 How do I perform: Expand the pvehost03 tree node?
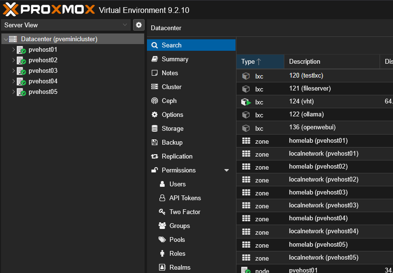click(13, 71)
